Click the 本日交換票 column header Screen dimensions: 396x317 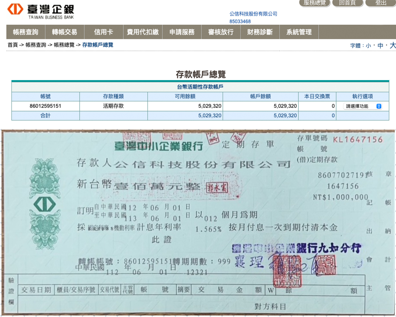pos(317,96)
